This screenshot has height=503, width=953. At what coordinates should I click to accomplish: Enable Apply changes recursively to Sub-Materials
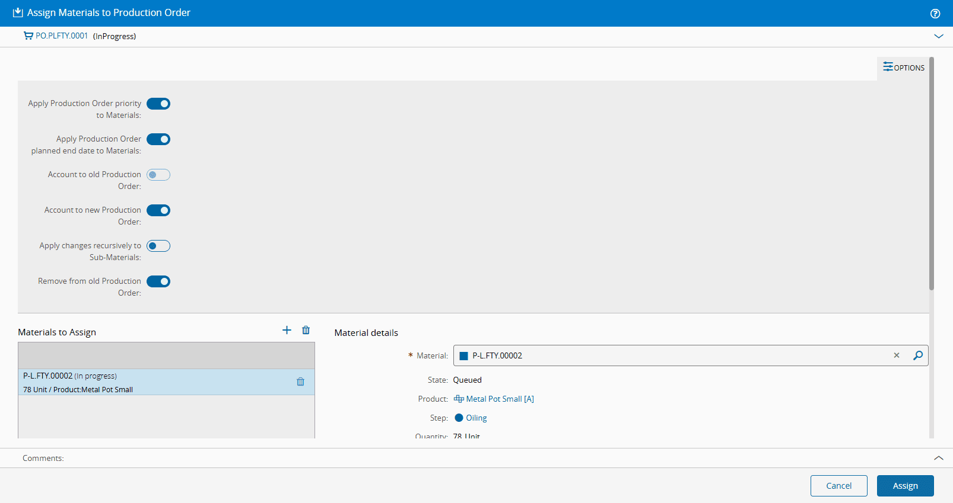tap(158, 246)
